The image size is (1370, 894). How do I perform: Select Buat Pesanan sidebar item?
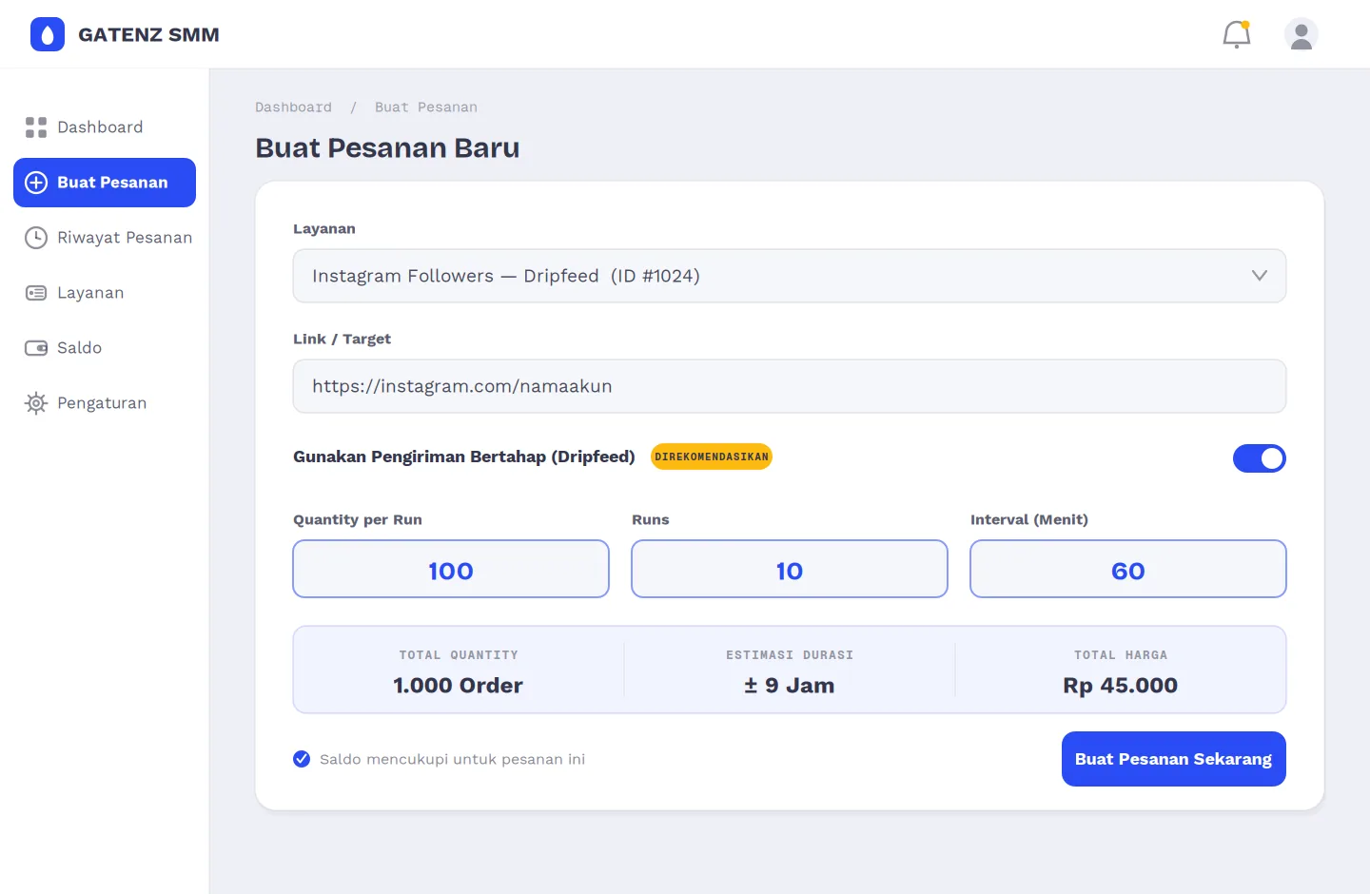point(105,183)
